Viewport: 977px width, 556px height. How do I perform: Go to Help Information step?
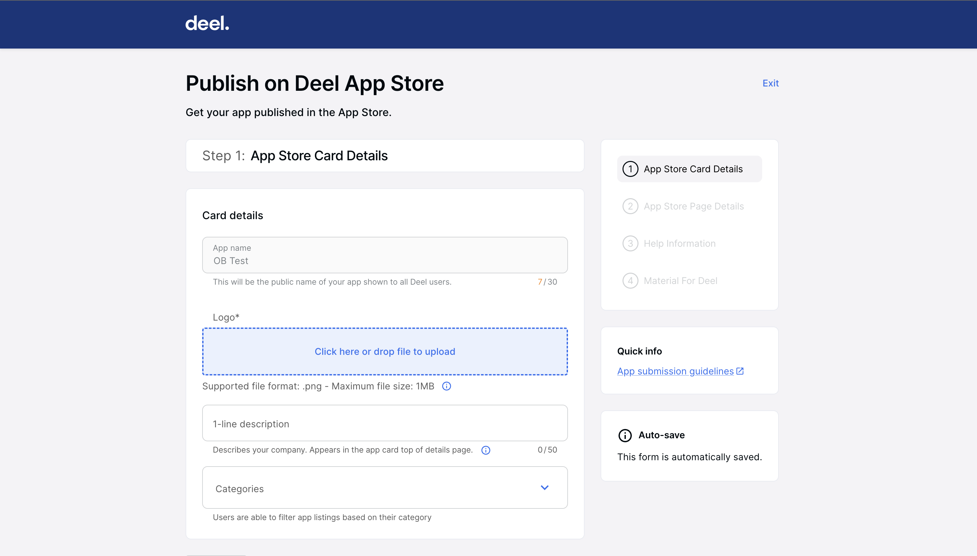(689, 244)
